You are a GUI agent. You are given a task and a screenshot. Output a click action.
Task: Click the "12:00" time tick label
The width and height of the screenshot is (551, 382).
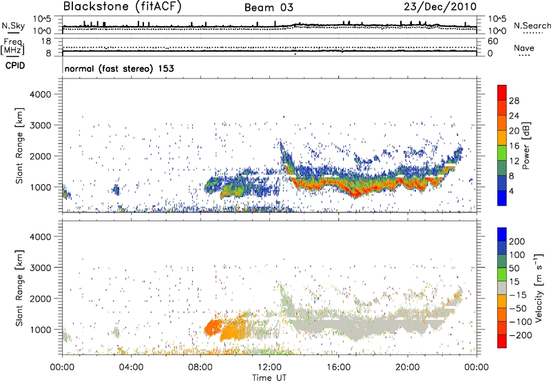269,368
